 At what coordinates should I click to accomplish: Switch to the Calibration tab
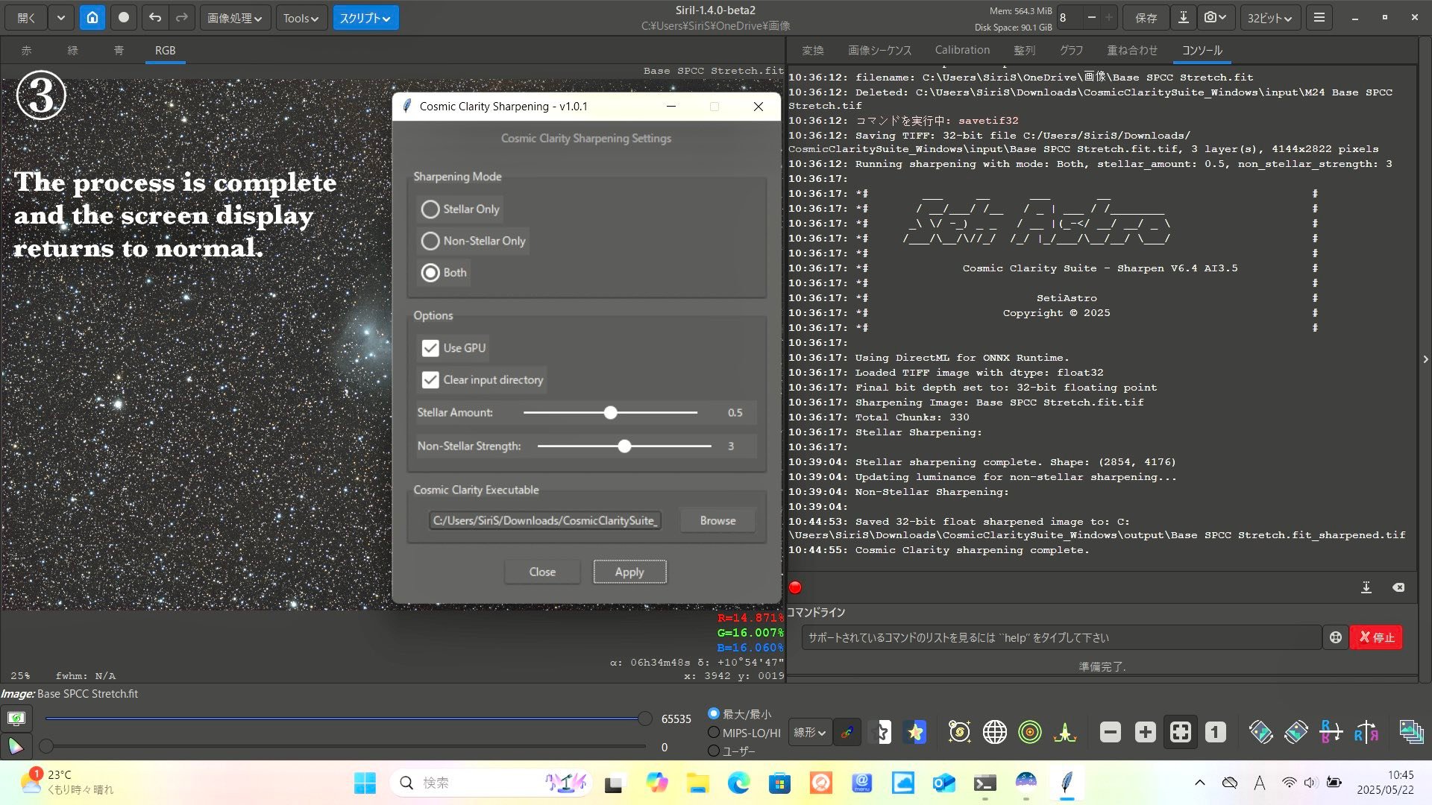[x=962, y=50]
